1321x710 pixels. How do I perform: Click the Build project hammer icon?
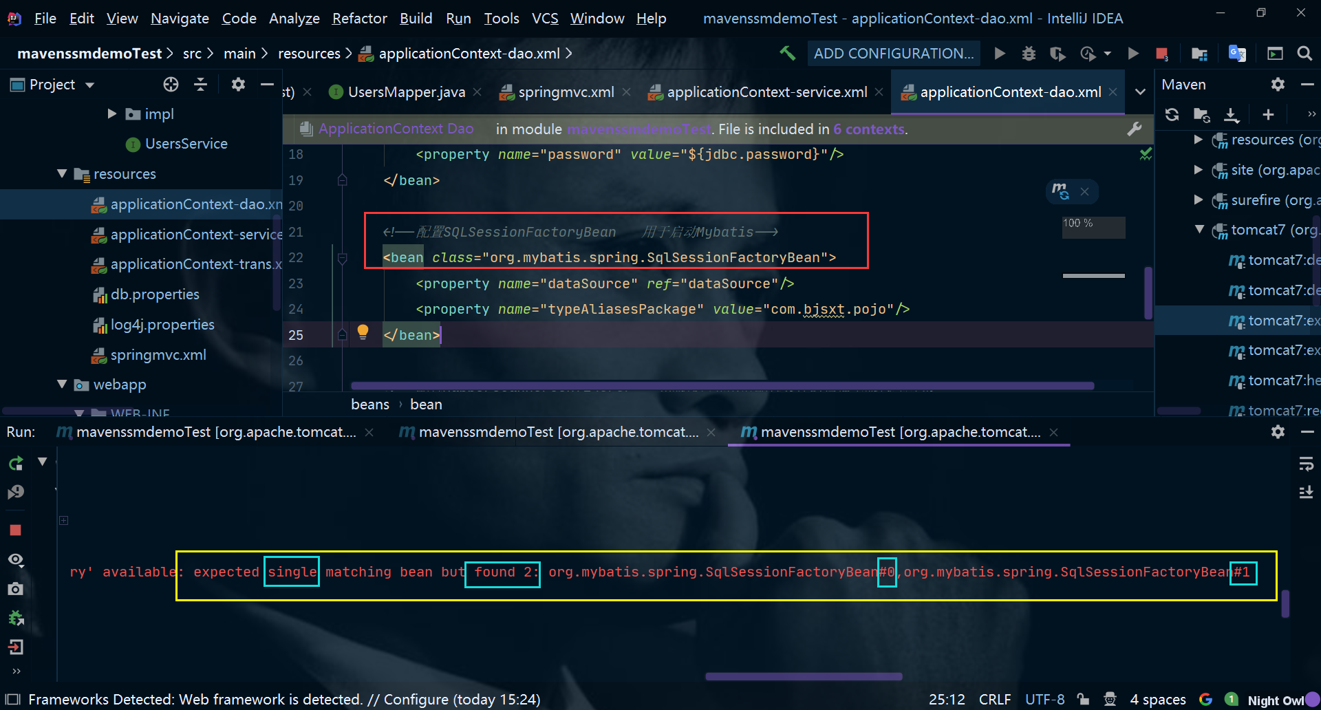click(x=787, y=53)
